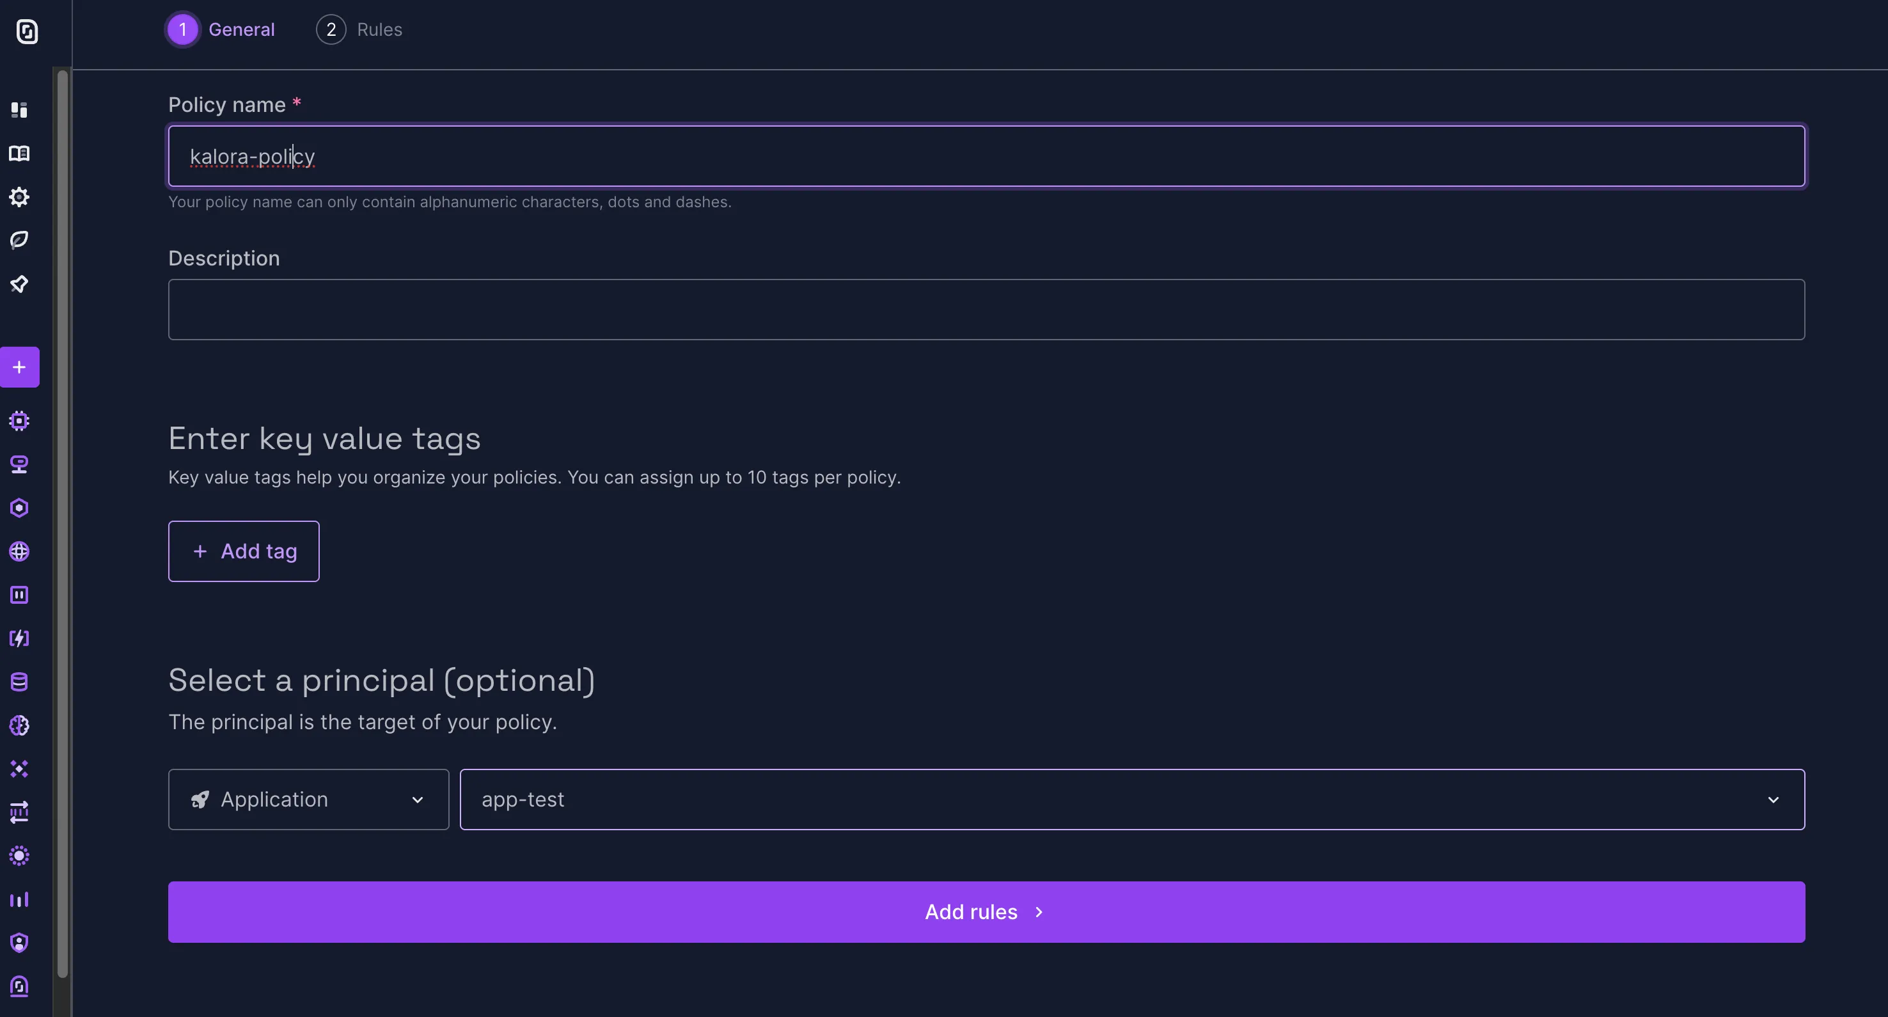Click the pin icon in the sidebar

(19, 284)
